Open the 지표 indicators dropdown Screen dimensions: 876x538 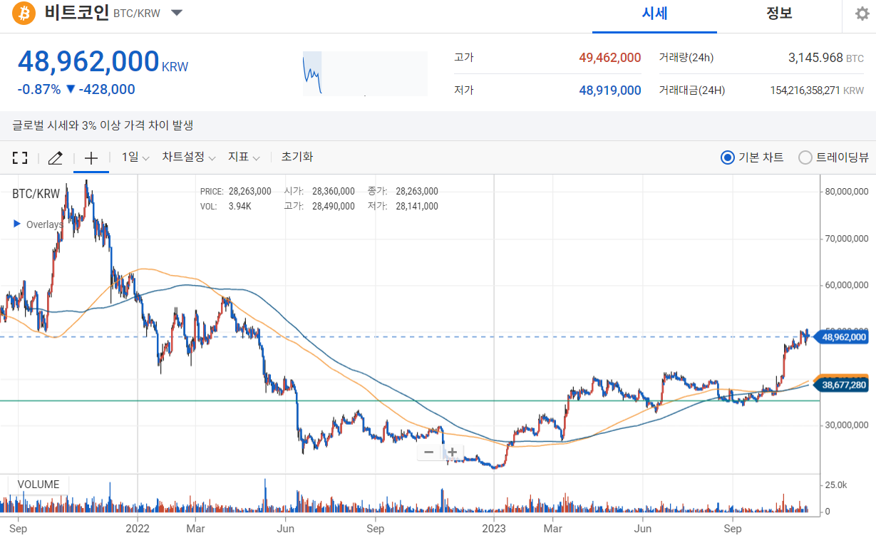tap(244, 157)
